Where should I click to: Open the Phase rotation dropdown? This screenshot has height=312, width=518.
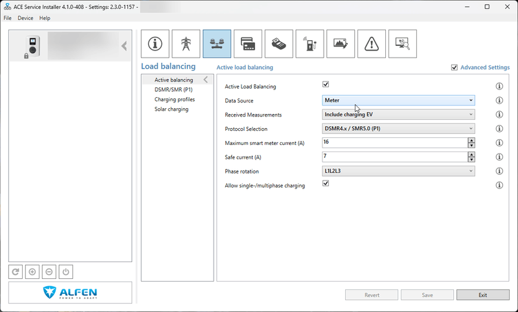(x=398, y=171)
